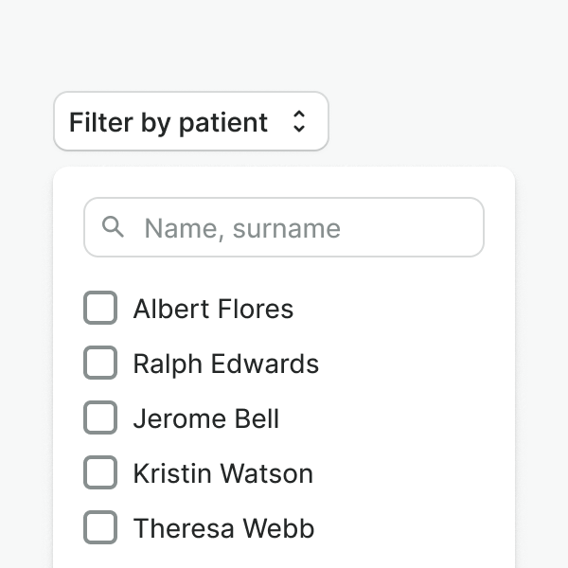This screenshot has height=568, width=568.
Task: Click Theresa Webb's name text
Action: point(223,528)
